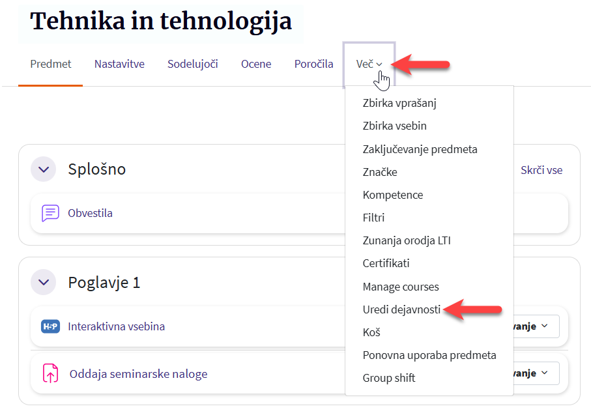Click the Oddaja seminarske naloge assignment icon
591x415 pixels.
click(50, 373)
